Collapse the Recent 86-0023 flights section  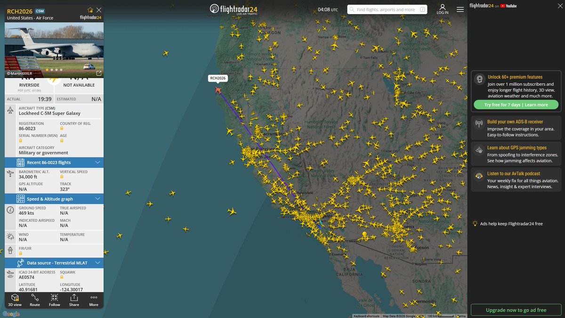[x=98, y=162]
